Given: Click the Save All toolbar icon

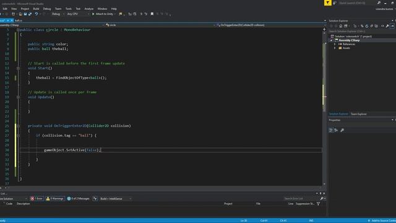Looking at the screenshot, I should 30,14.
